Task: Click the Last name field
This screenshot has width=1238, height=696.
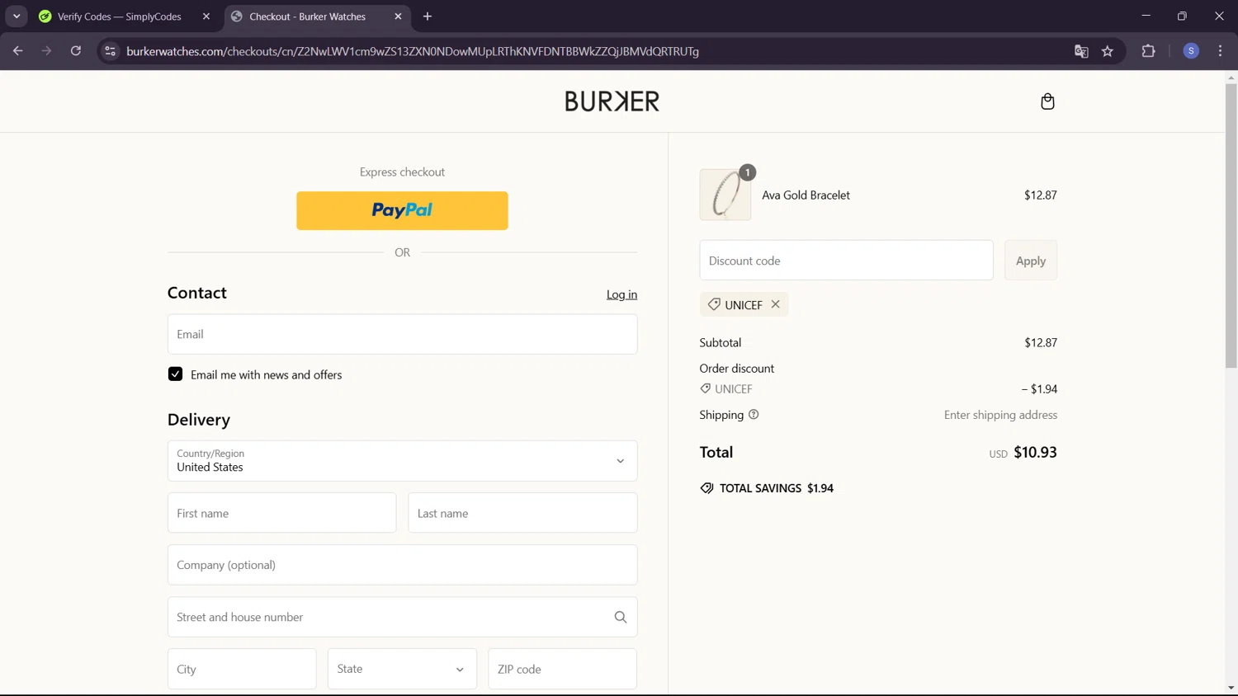Action: pos(522,513)
